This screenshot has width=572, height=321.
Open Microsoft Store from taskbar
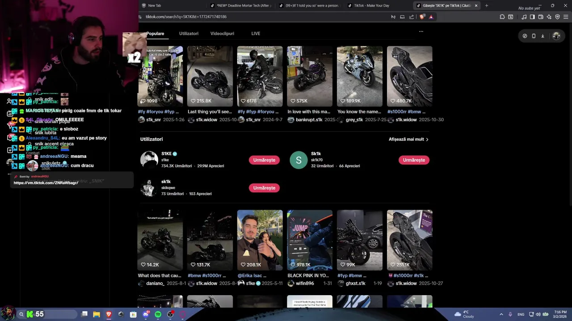point(133,314)
